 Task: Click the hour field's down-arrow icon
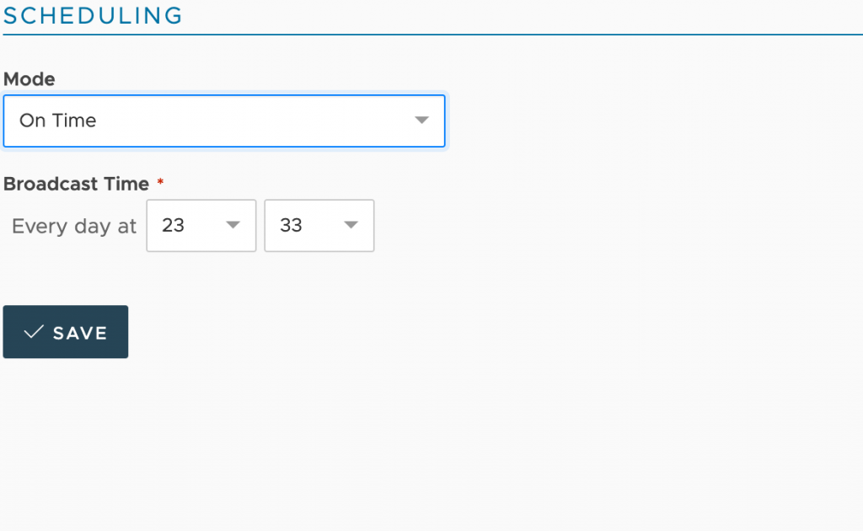point(233,224)
